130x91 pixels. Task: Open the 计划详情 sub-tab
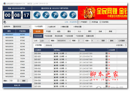click(x=38, y=45)
